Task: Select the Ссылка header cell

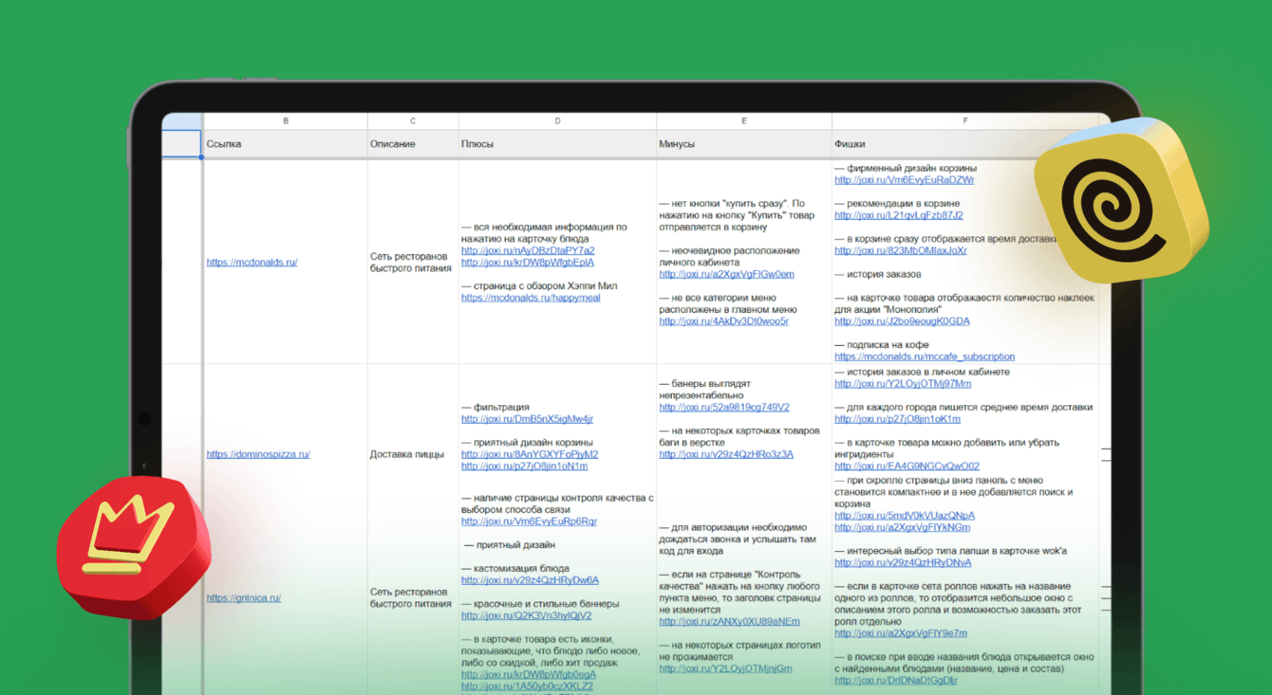Action: coord(285,144)
